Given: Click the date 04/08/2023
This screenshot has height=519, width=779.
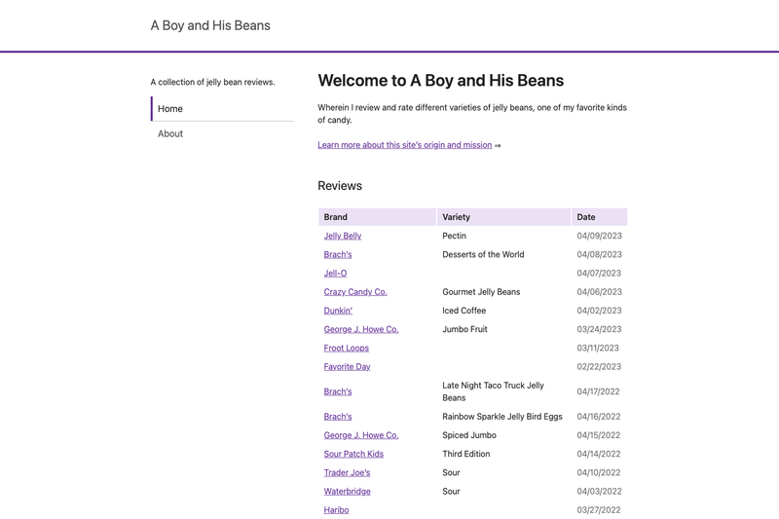Looking at the screenshot, I should [x=599, y=254].
